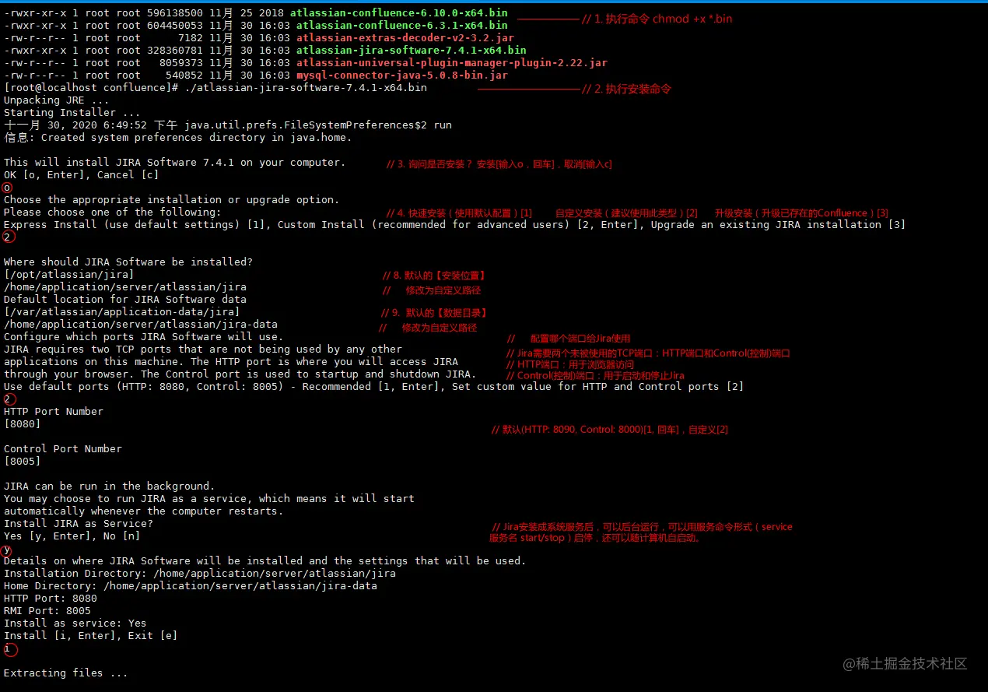
Task: Click the 'OK [o, Enter], Cancel [c]' prompt
Action: (x=81, y=175)
